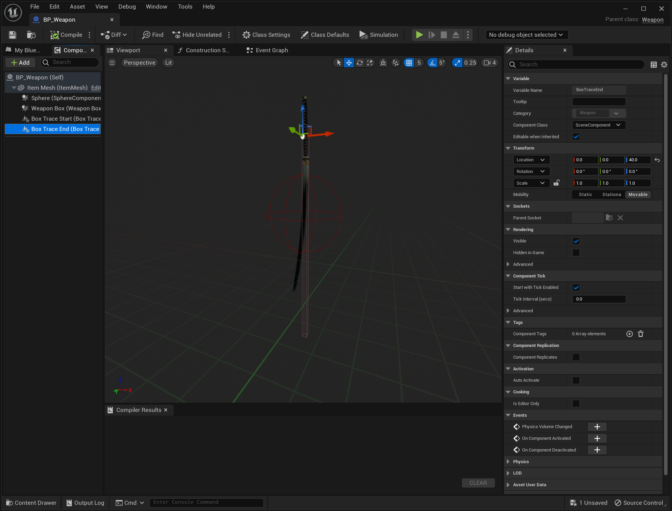
Task: Toggle grid snapping icon in viewport
Action: [409, 63]
